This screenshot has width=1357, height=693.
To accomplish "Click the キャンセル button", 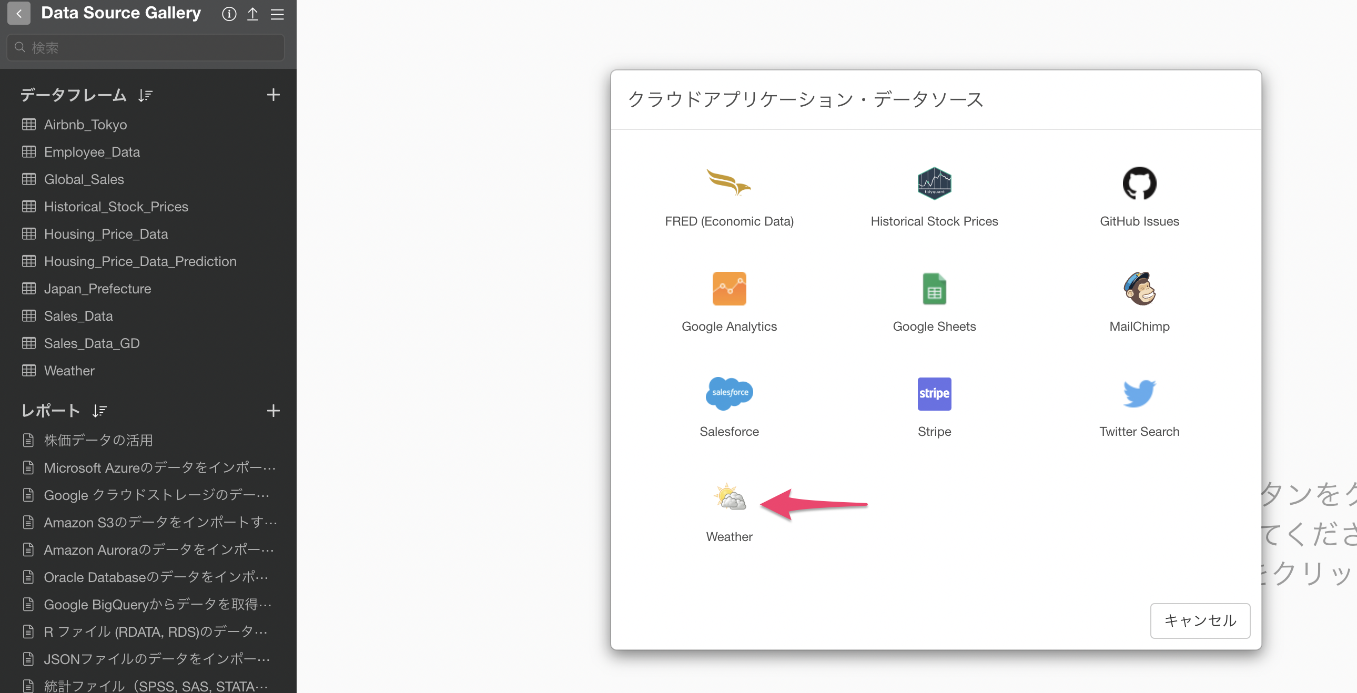I will tap(1199, 620).
